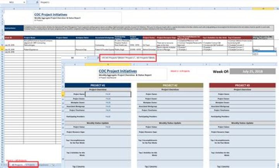Click the Project Name column header in table

[40, 38]
